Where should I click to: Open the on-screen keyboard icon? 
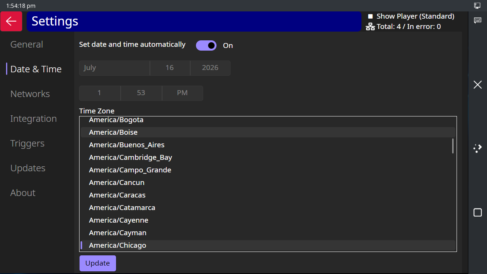pos(477,20)
